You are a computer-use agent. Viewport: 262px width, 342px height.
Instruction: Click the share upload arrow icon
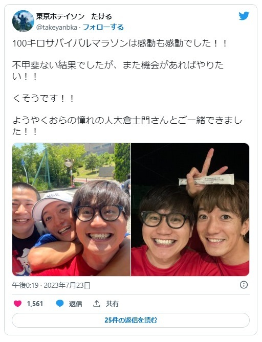[97, 304]
